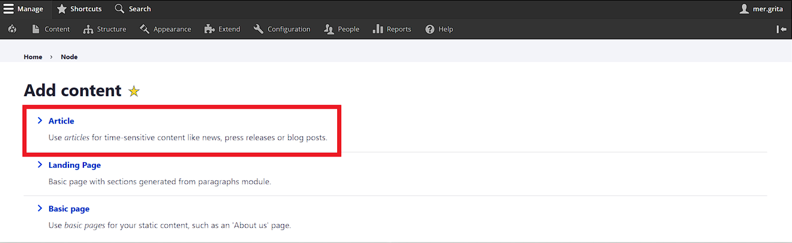Screen dimensions: 792x243
Task: Follow the Home breadcrumb link
Action: tap(33, 57)
